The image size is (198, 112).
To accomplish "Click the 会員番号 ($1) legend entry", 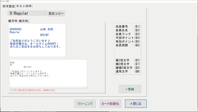I will (x=128, y=27).
